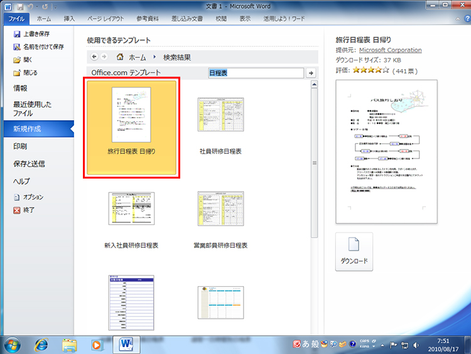Switch to the ホーム ribbon tab

(x=44, y=19)
